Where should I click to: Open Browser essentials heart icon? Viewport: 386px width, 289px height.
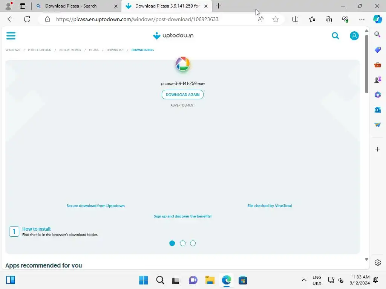click(x=345, y=19)
